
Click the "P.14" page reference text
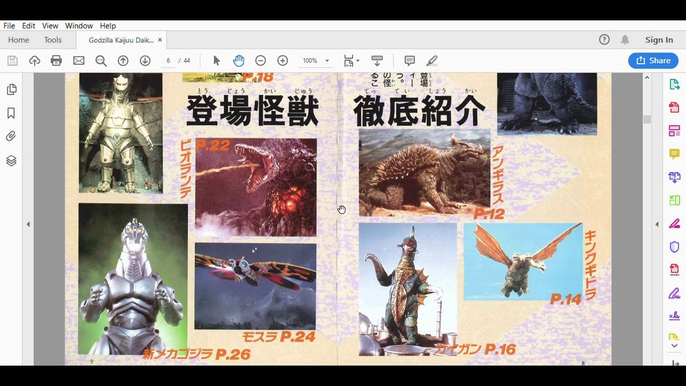pyautogui.click(x=565, y=300)
